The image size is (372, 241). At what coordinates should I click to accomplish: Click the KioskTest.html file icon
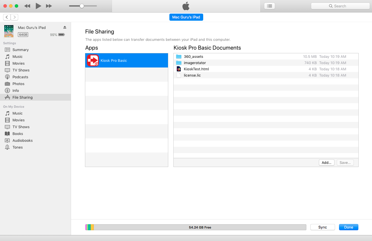point(179,69)
